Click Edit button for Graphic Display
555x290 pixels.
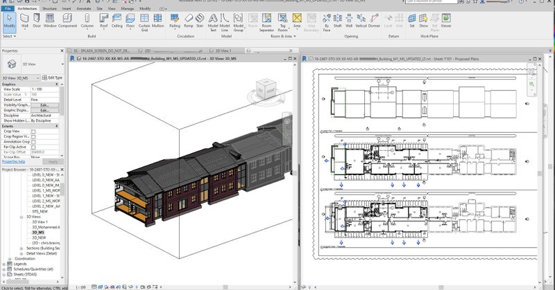pos(44,110)
